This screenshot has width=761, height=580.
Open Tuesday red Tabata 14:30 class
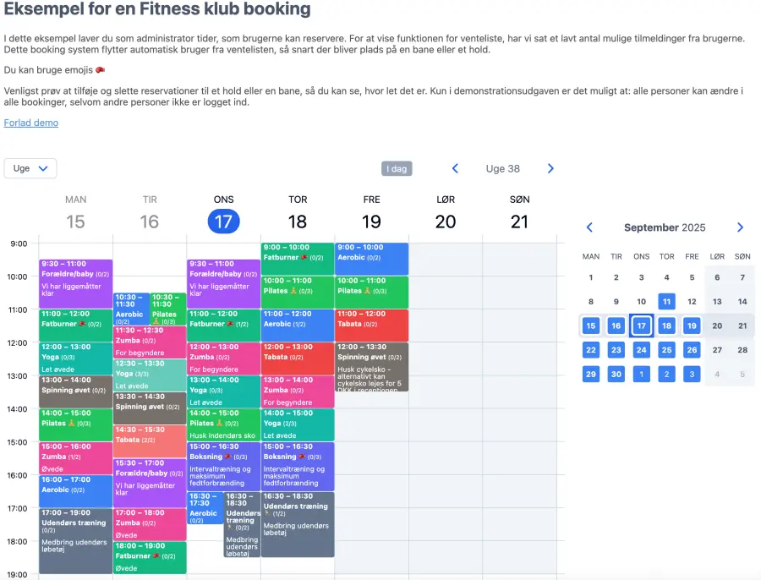pyautogui.click(x=150, y=440)
